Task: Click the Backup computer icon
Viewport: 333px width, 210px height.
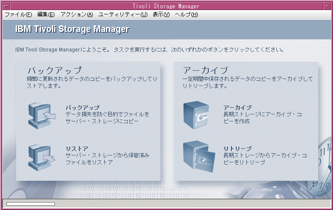Action: pos(42,116)
